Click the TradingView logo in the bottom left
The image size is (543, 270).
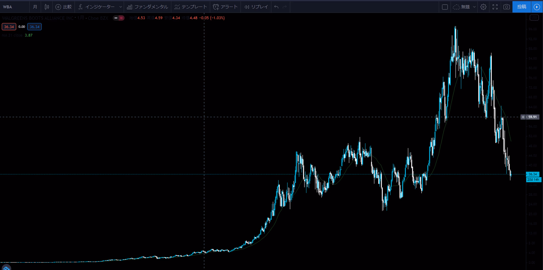6,267
